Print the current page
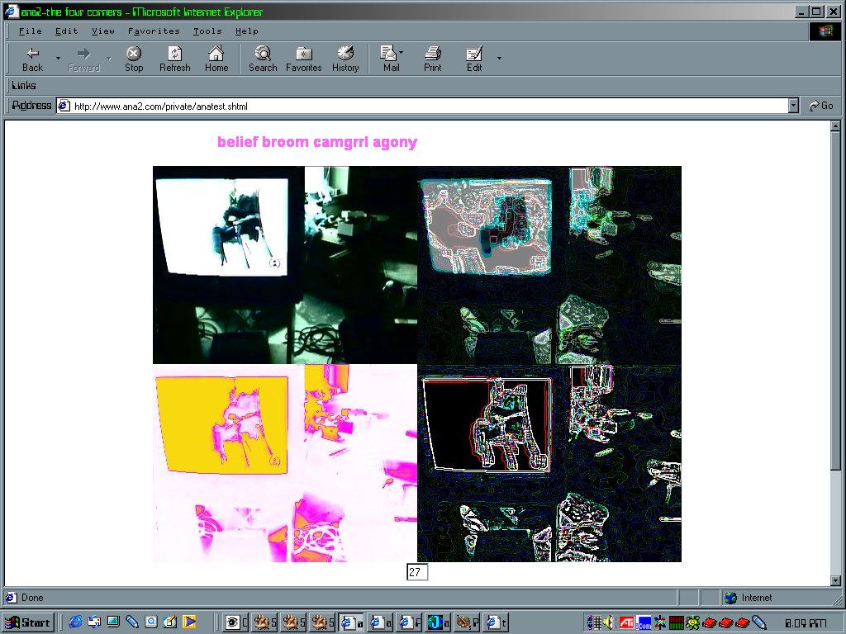The height and width of the screenshot is (634, 846). 432,58
